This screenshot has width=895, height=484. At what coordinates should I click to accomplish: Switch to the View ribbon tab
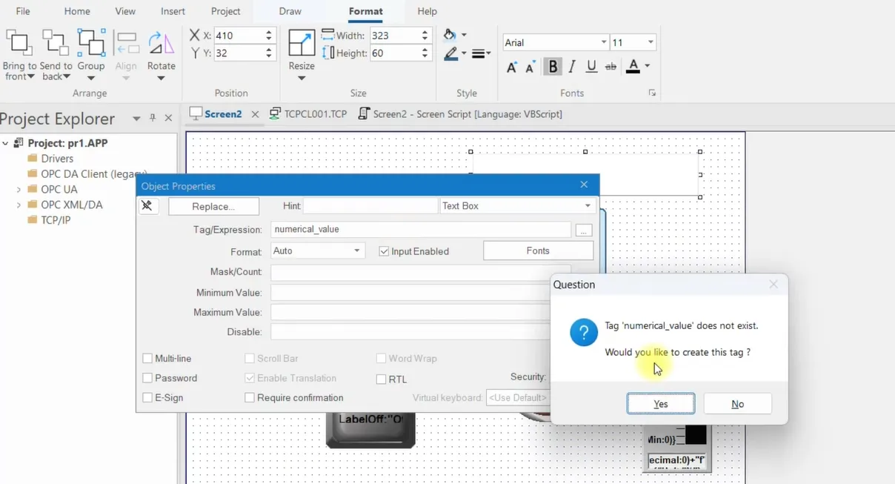tap(125, 11)
